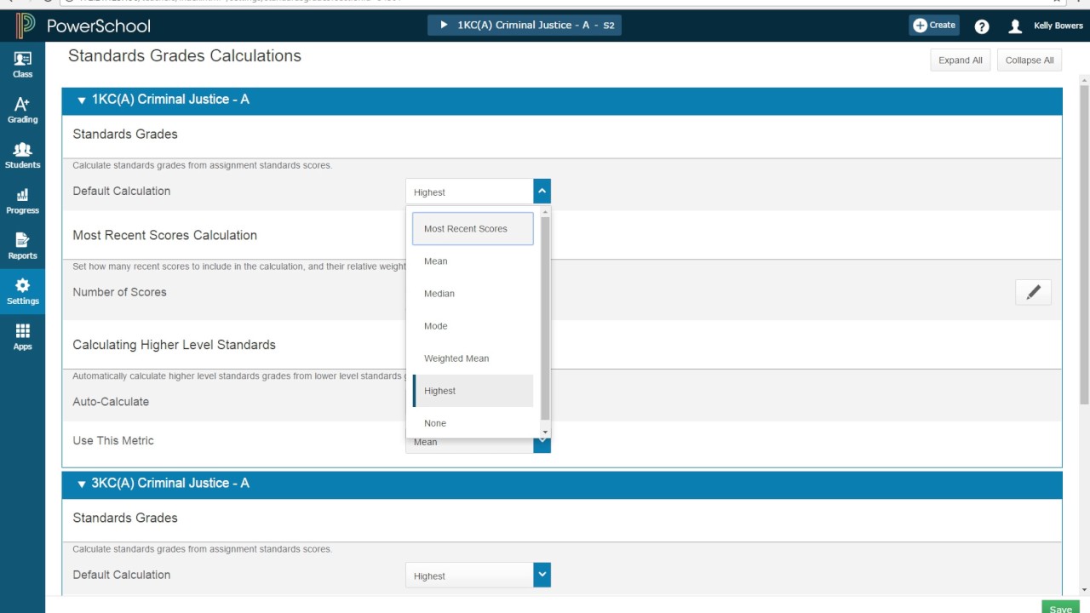This screenshot has height=613, width=1090.
Task: Open the Progress sidebar section
Action: click(x=23, y=201)
